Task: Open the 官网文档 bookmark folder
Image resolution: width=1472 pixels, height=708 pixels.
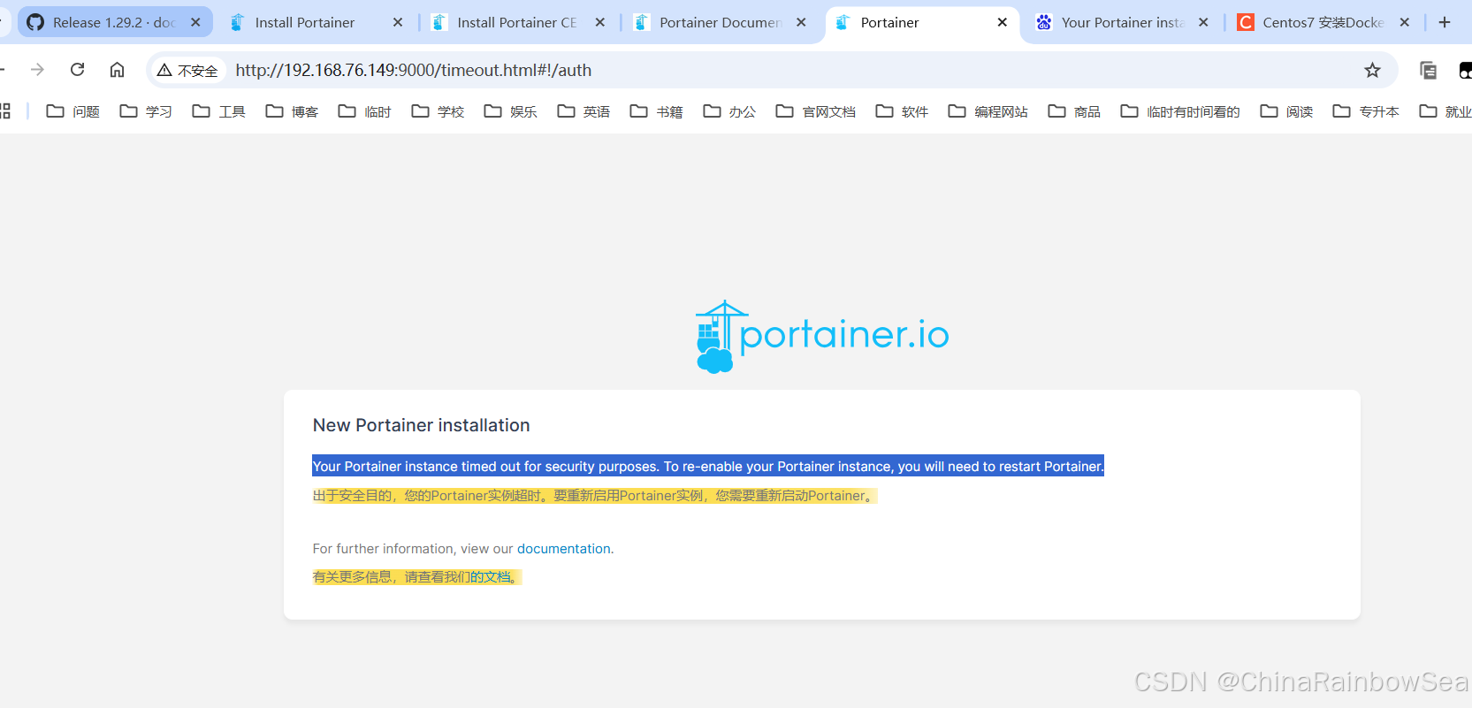Action: click(x=816, y=111)
